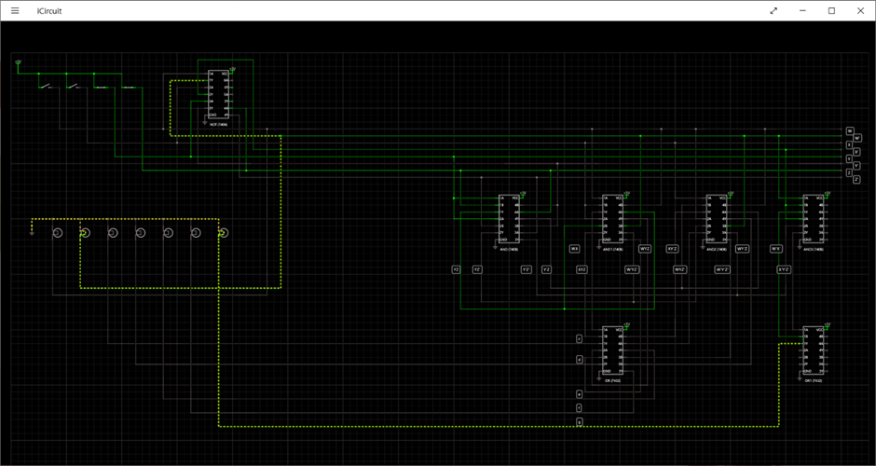Select the AND (7408) chip
Image resolution: width=876 pixels, height=466 pixels.
pos(510,218)
